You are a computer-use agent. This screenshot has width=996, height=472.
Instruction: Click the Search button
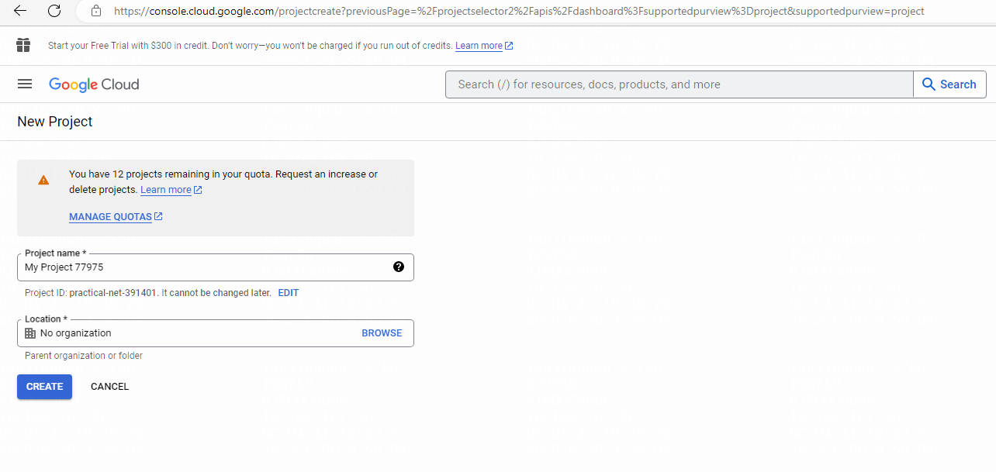click(950, 84)
